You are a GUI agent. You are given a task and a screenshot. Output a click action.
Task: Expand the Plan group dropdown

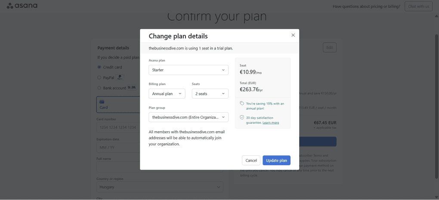pos(189,117)
